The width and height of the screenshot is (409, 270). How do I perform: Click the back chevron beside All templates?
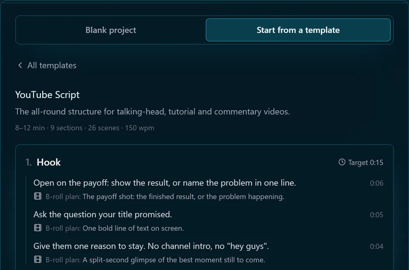pyautogui.click(x=20, y=66)
